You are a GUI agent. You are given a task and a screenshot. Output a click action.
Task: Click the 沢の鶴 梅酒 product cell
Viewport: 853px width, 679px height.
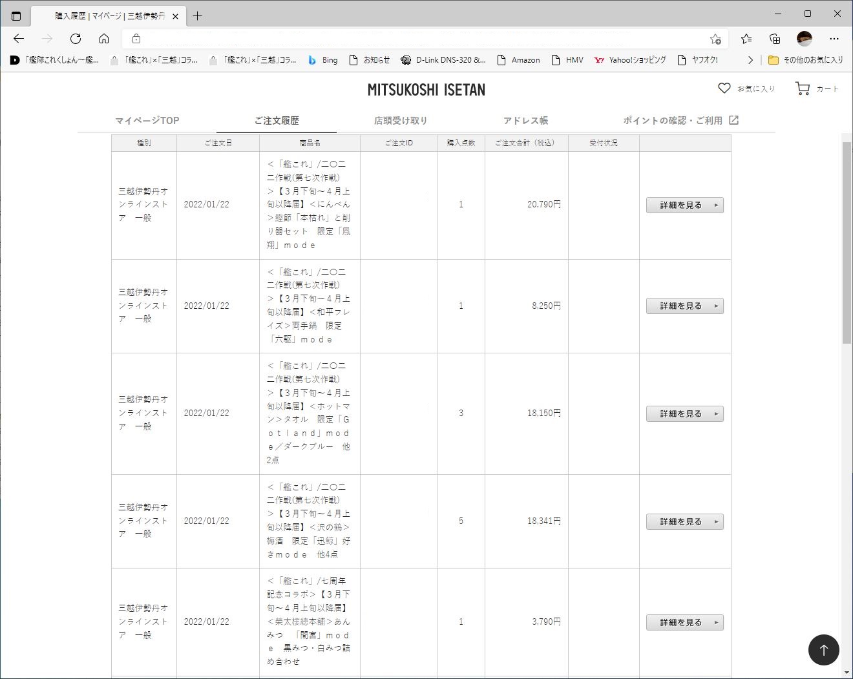(x=310, y=521)
